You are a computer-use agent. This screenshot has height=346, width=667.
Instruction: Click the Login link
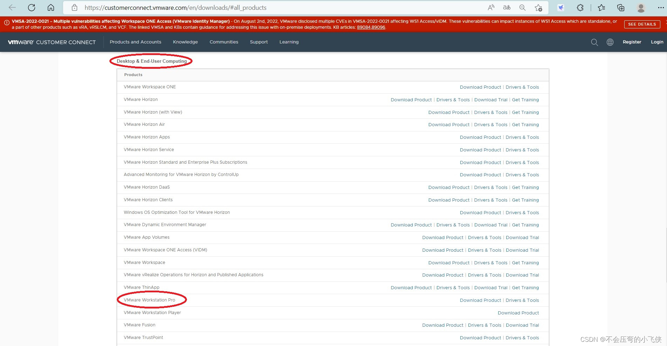coord(657,42)
